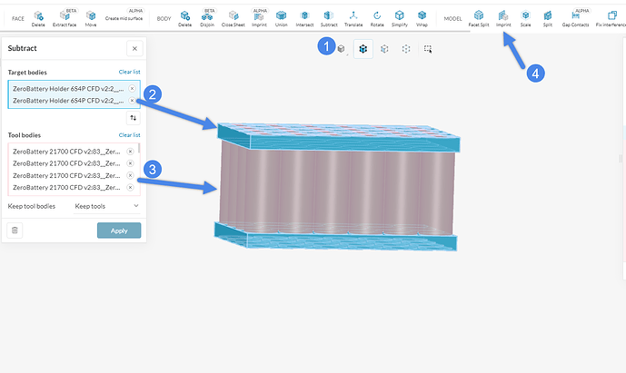Screen dimensions: 626x373
Task: Clear list of Tool bodies
Action: click(129, 135)
